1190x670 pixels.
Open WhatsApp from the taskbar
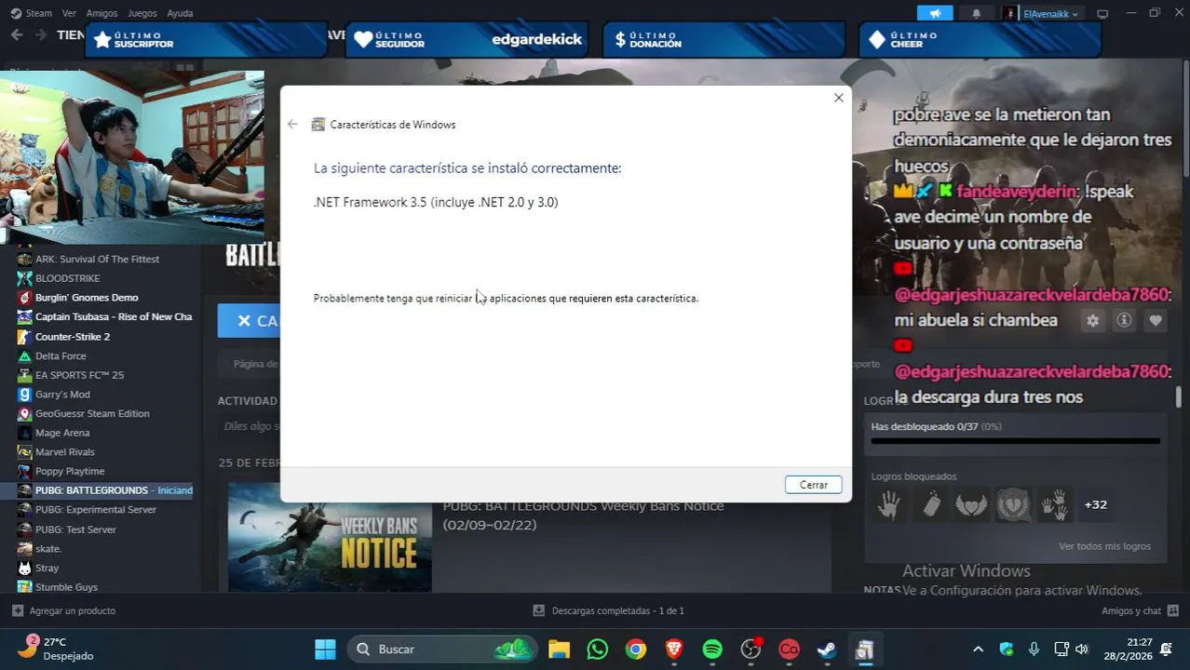(597, 650)
